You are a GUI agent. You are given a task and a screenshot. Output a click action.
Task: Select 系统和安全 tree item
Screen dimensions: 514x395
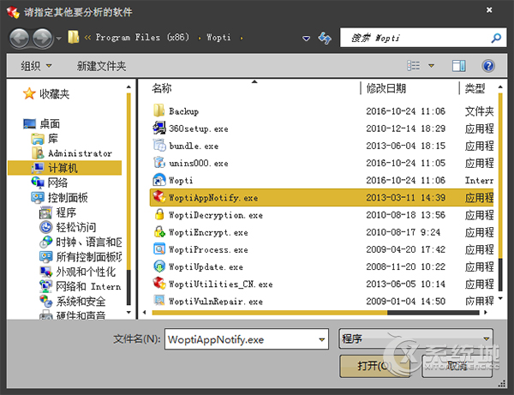(x=81, y=301)
